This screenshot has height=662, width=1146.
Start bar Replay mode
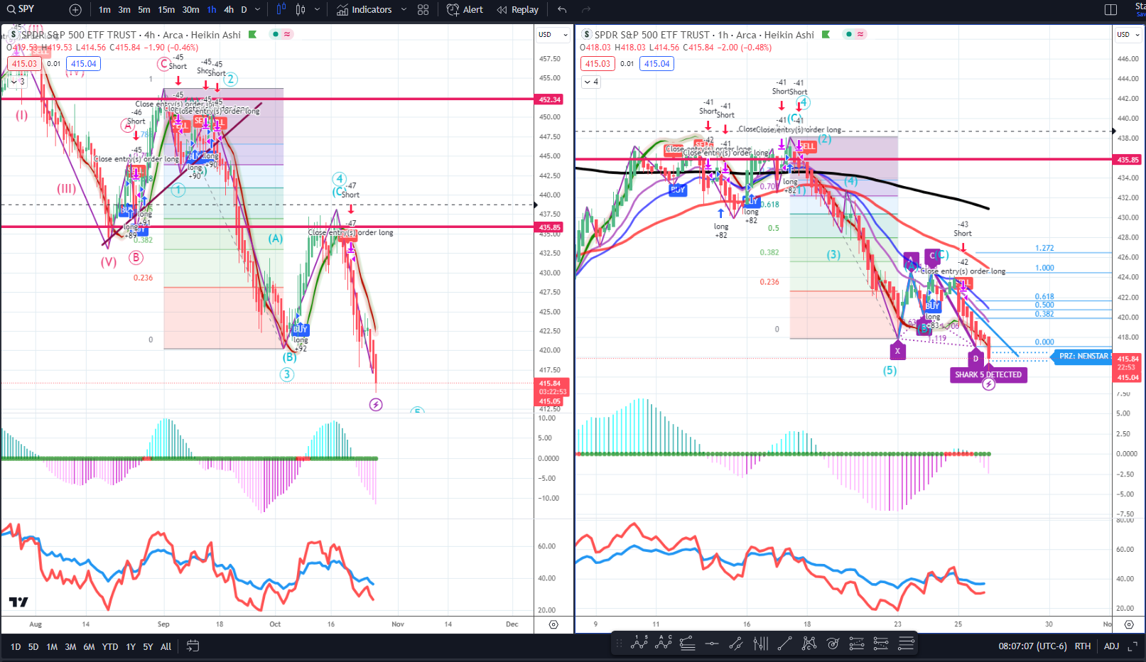tap(517, 10)
